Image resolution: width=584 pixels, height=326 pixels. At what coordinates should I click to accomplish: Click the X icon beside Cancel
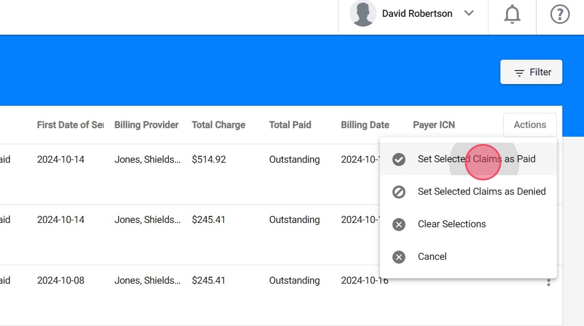coord(399,257)
